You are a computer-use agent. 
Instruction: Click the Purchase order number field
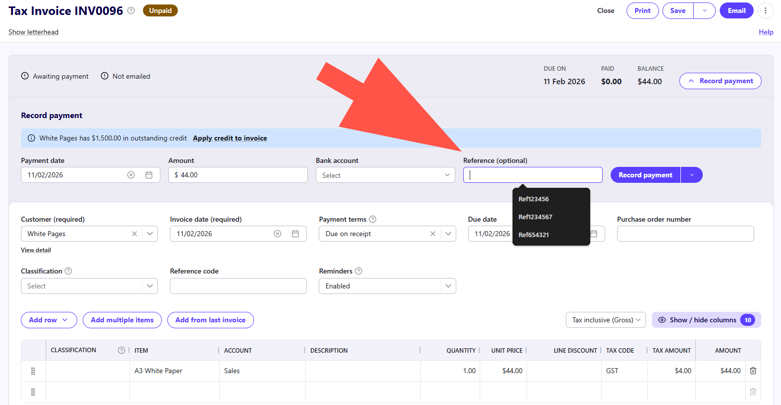(685, 234)
